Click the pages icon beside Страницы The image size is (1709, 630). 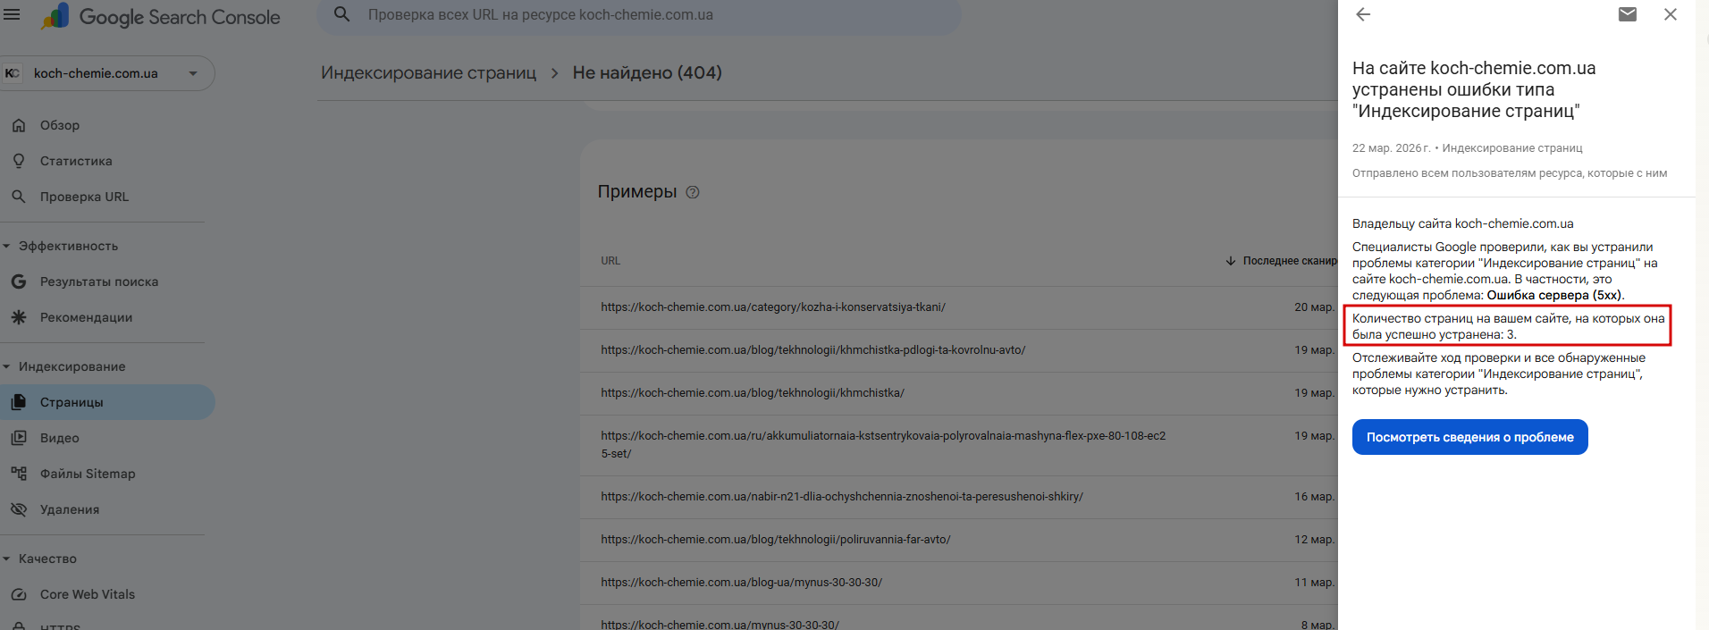tap(18, 402)
